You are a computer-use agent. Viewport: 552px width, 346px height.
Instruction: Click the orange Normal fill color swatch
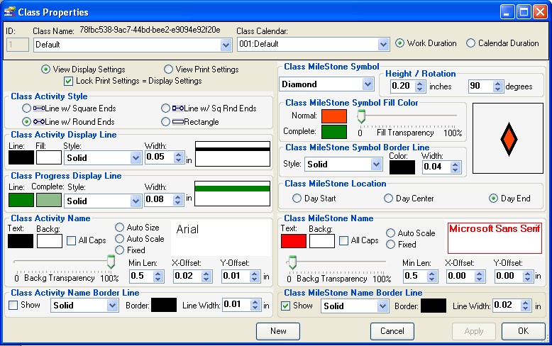[333, 116]
